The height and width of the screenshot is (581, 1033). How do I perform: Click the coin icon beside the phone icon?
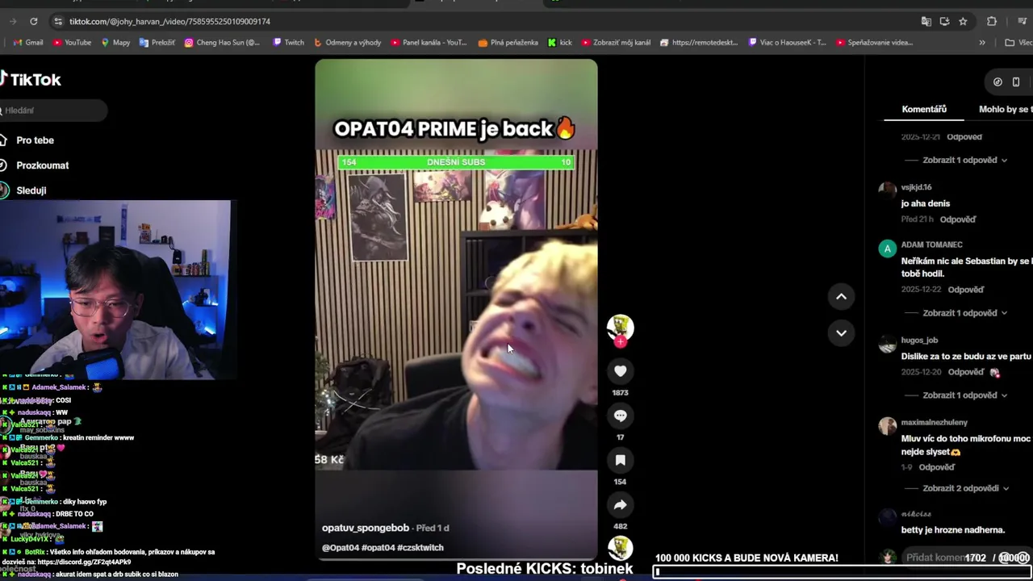point(997,82)
